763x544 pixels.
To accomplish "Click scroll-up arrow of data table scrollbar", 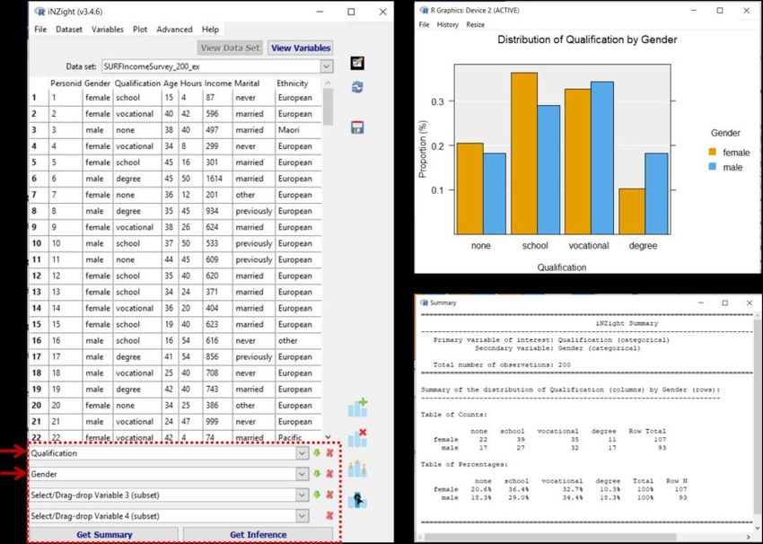I will tap(328, 83).
